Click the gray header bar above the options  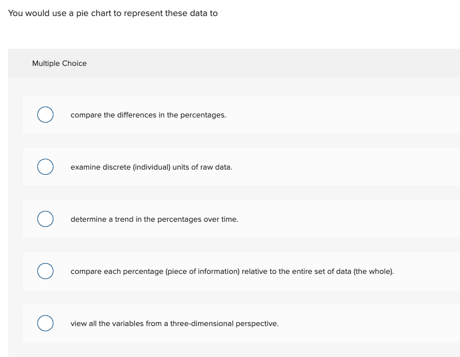[x=241, y=63]
